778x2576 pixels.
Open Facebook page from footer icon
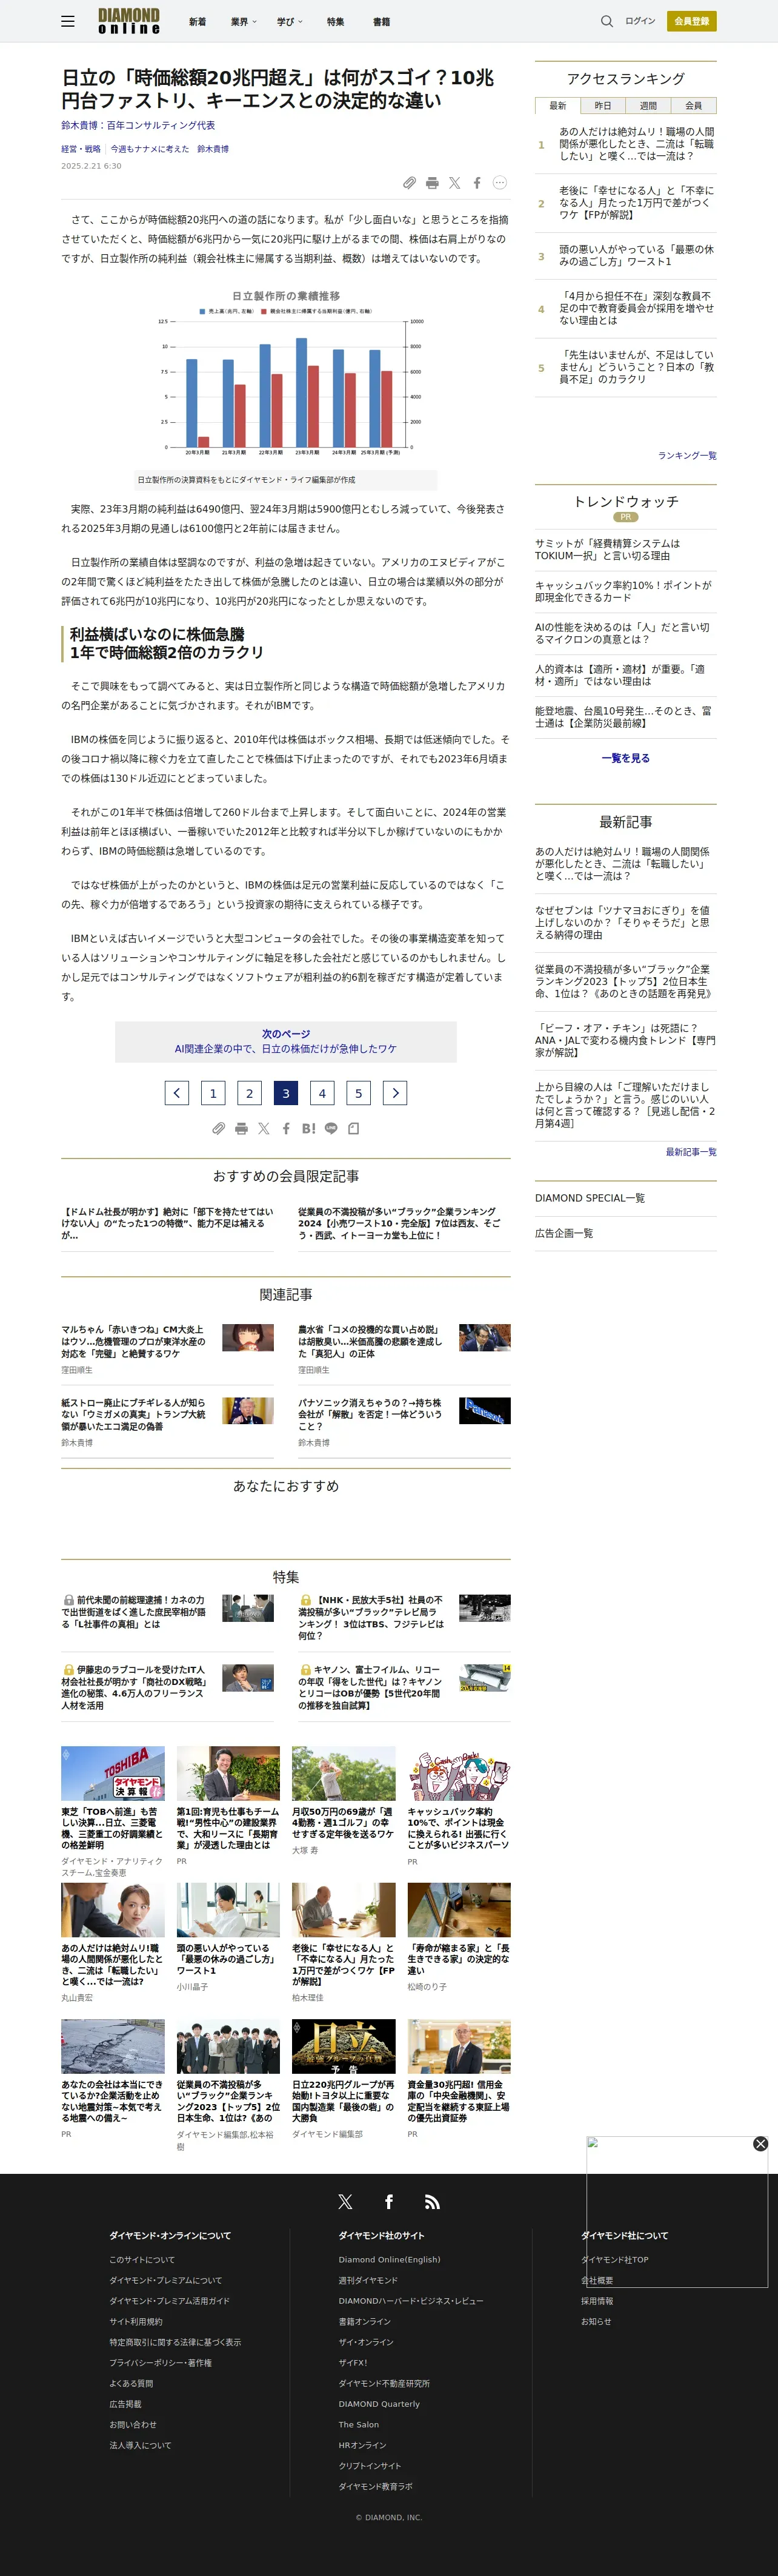coord(388,2201)
